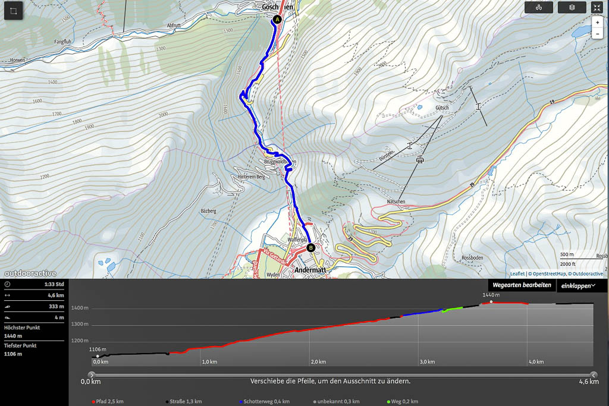Viewport: 609px width, 406px height.
Task: Click Wegearten bearbeiten button
Action: [522, 286]
